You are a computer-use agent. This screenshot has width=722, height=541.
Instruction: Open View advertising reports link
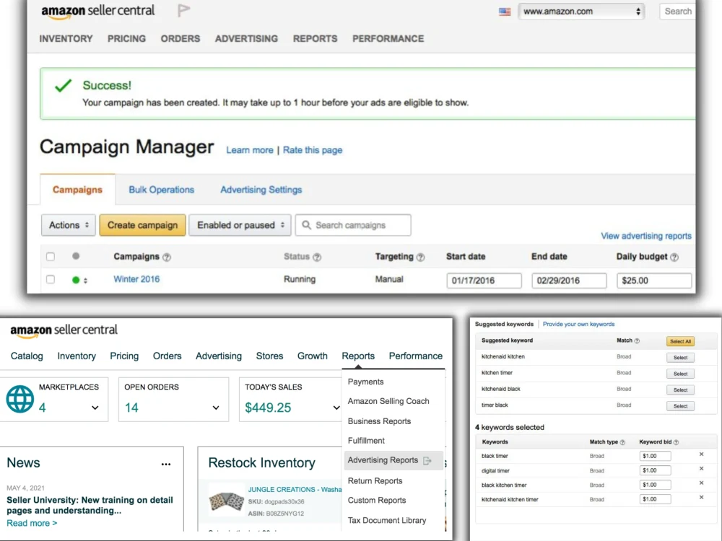(646, 236)
